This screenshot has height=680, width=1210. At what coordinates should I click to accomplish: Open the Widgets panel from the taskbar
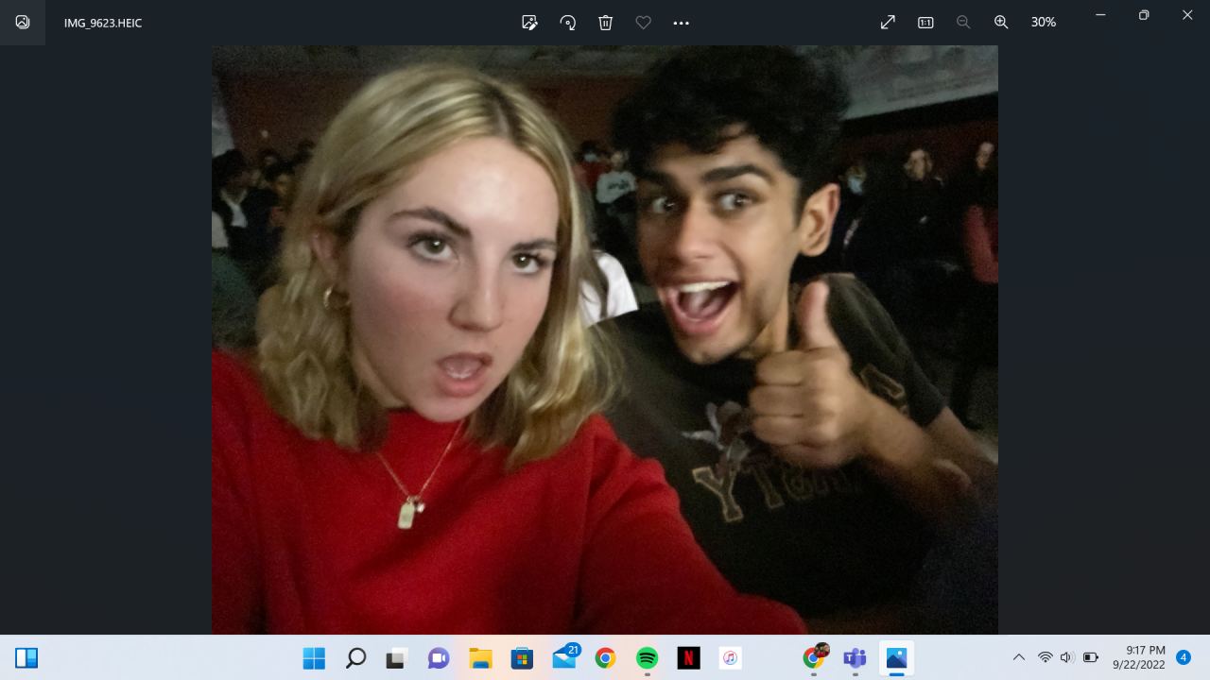[x=26, y=658]
